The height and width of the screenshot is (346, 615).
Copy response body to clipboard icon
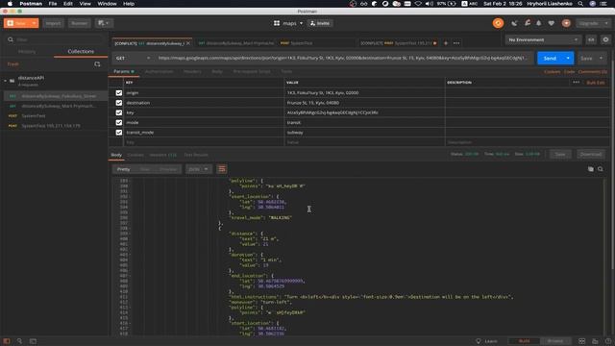[590, 169]
